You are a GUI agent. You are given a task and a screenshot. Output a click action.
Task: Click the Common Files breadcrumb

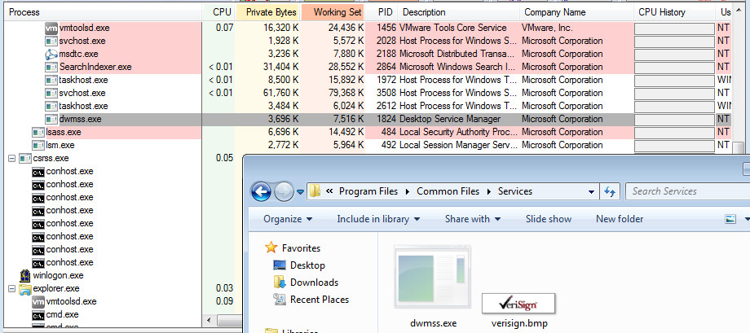pyautogui.click(x=448, y=191)
